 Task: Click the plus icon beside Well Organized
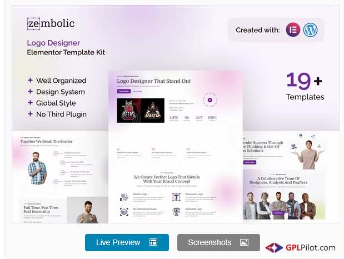(30, 80)
